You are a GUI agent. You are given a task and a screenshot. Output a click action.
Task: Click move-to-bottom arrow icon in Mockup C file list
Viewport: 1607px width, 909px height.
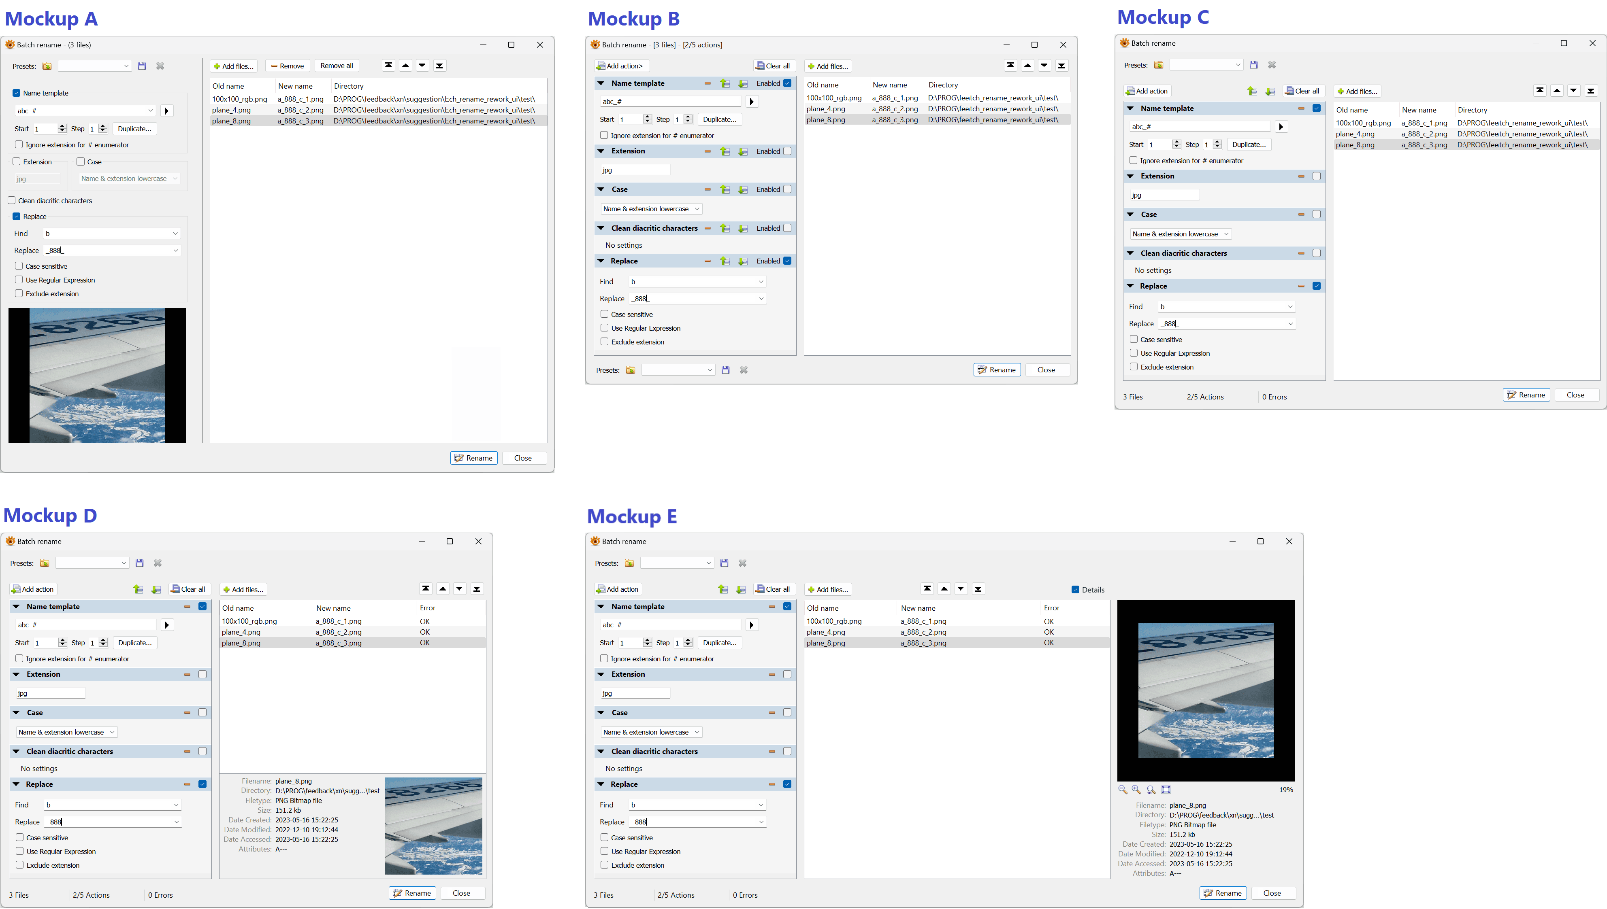click(x=1591, y=91)
